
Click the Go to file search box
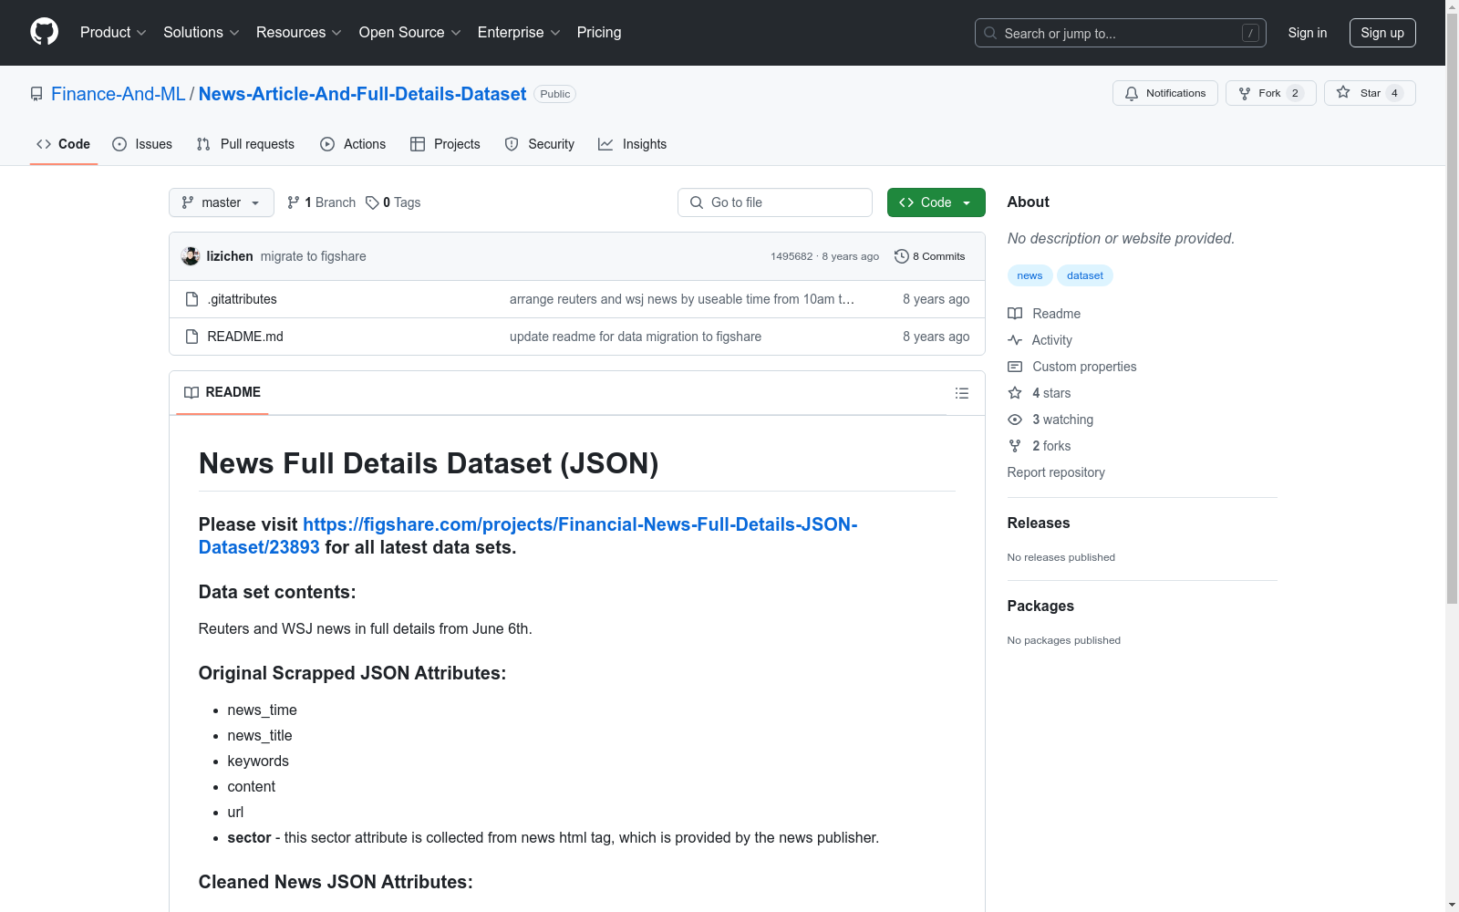click(x=775, y=202)
